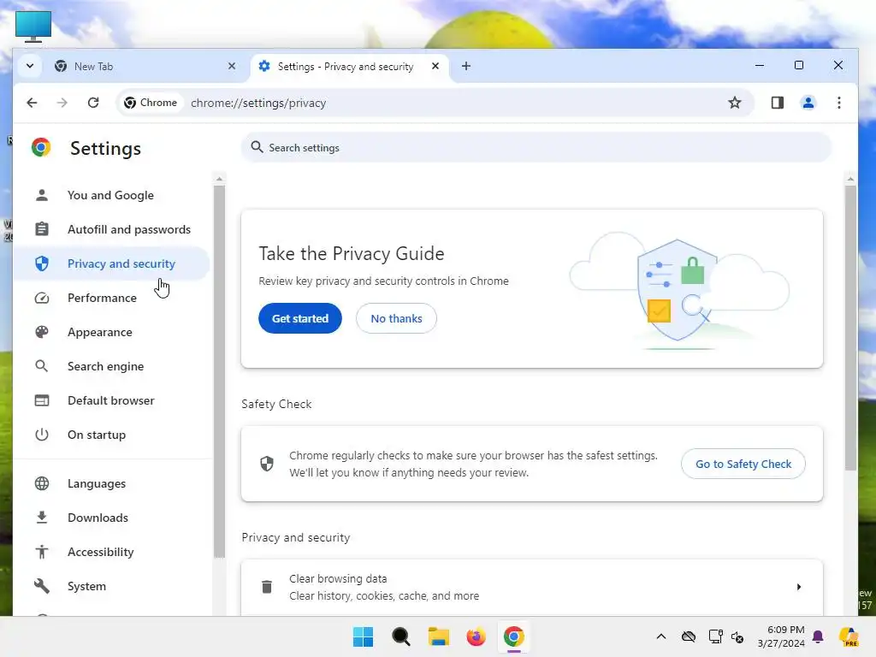Viewport: 876px width, 657px height.
Task: Expand Clear browsing data arrow
Action: 799,587
